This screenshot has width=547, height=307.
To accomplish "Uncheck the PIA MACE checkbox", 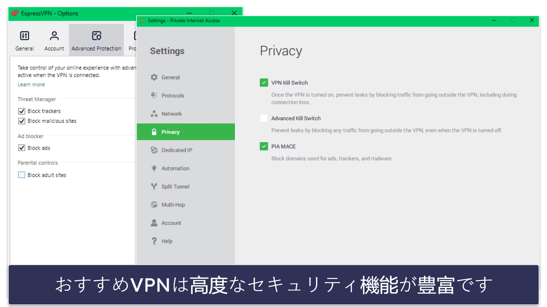I will click(x=264, y=146).
